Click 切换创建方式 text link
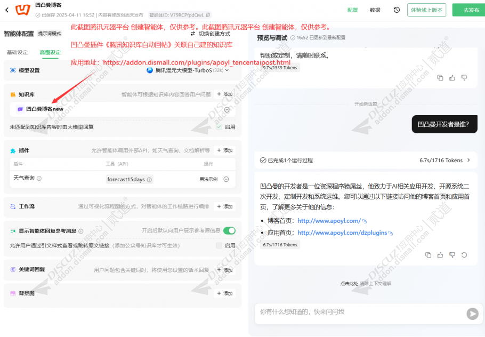The image size is (485, 337). [214, 34]
